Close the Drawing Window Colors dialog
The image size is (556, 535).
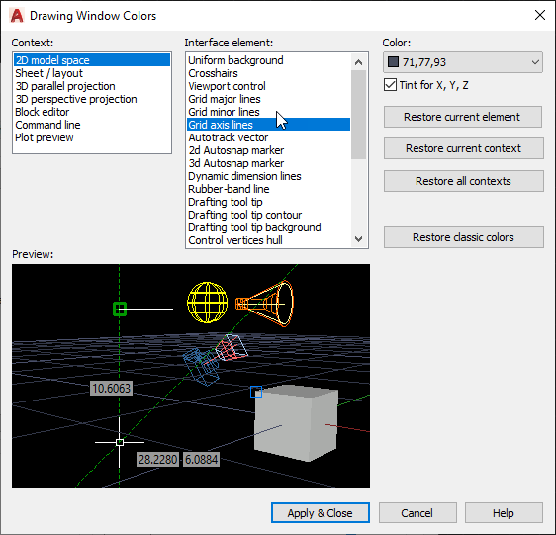point(540,15)
